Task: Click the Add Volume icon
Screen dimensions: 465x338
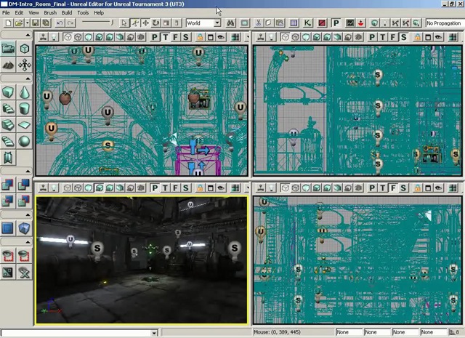Action: tap(25, 228)
